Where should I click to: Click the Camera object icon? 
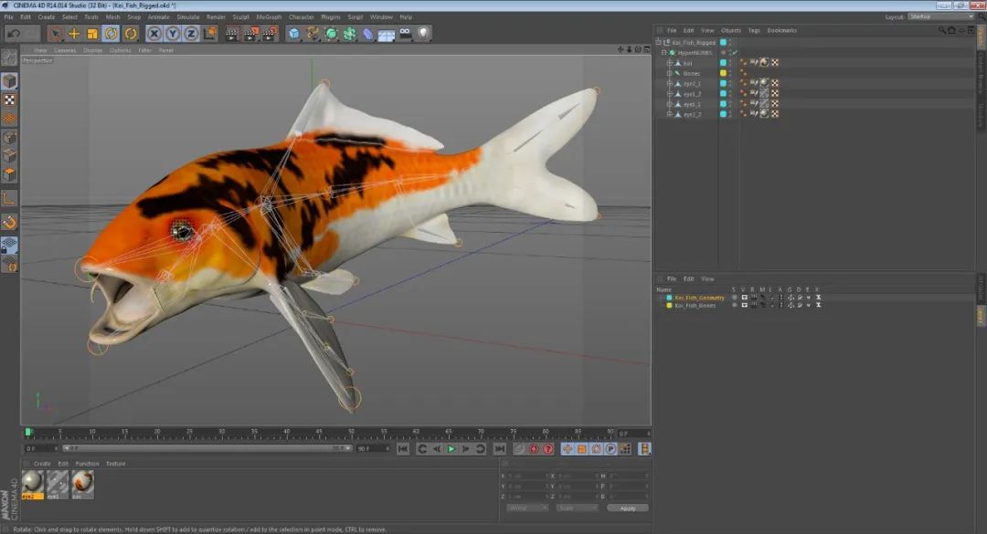(x=406, y=34)
